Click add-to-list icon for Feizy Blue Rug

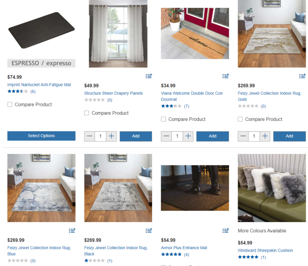coord(72,231)
